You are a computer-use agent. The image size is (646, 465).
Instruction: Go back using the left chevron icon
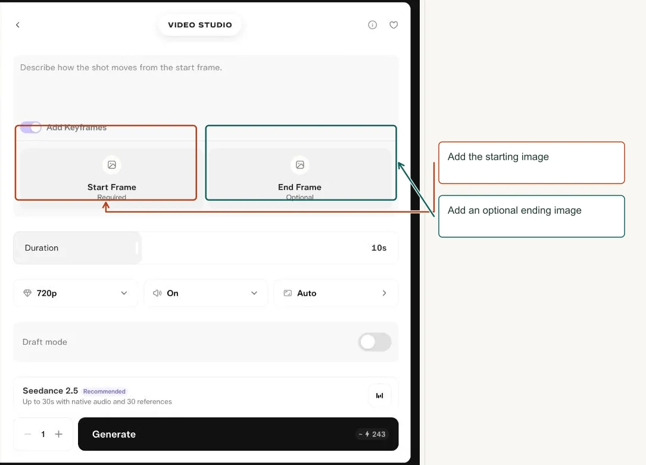point(17,25)
